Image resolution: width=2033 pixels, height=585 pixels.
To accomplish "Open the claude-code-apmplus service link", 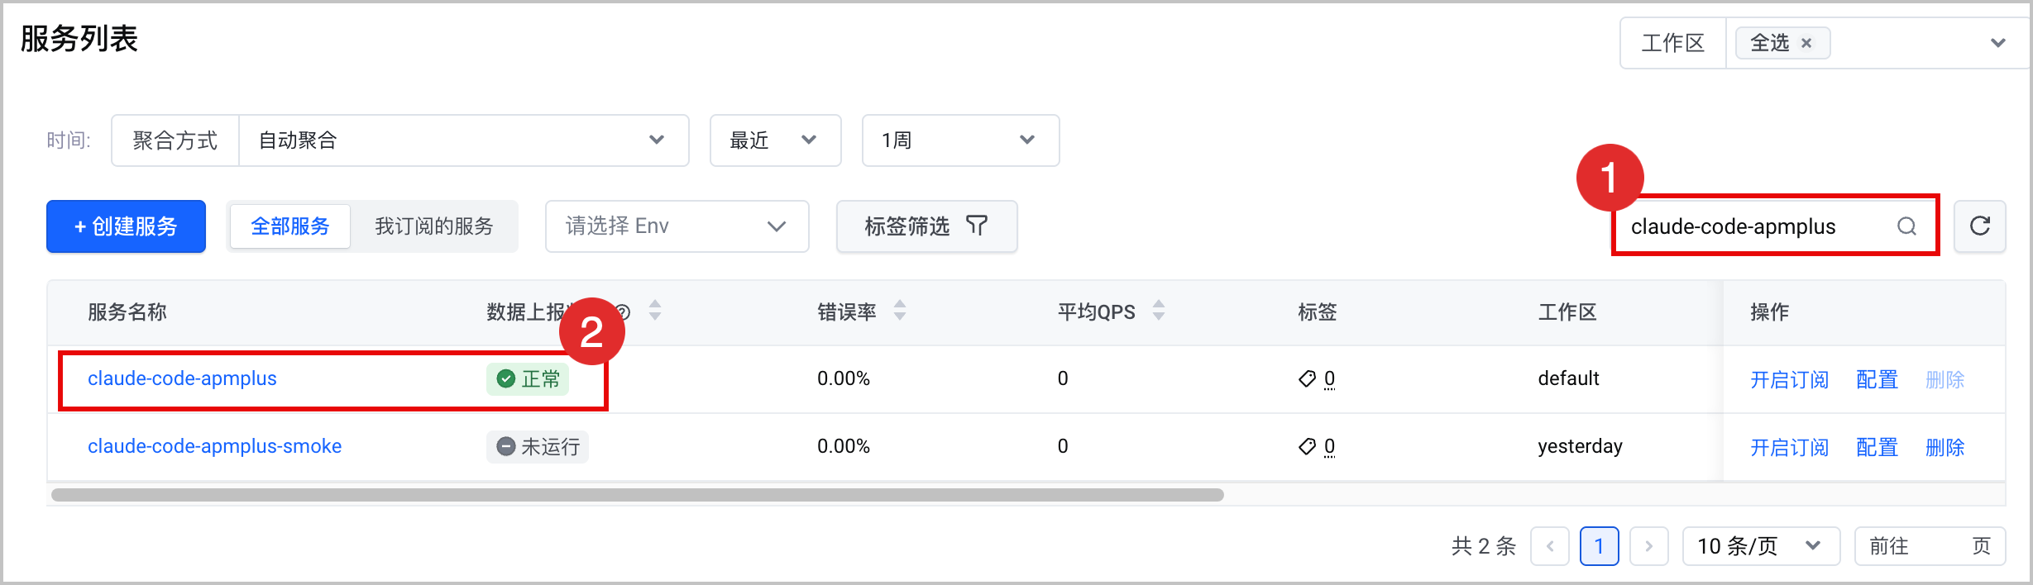I will pos(183,378).
